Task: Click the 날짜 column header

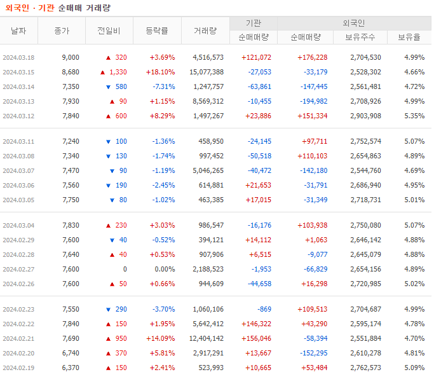Action: click(18, 31)
